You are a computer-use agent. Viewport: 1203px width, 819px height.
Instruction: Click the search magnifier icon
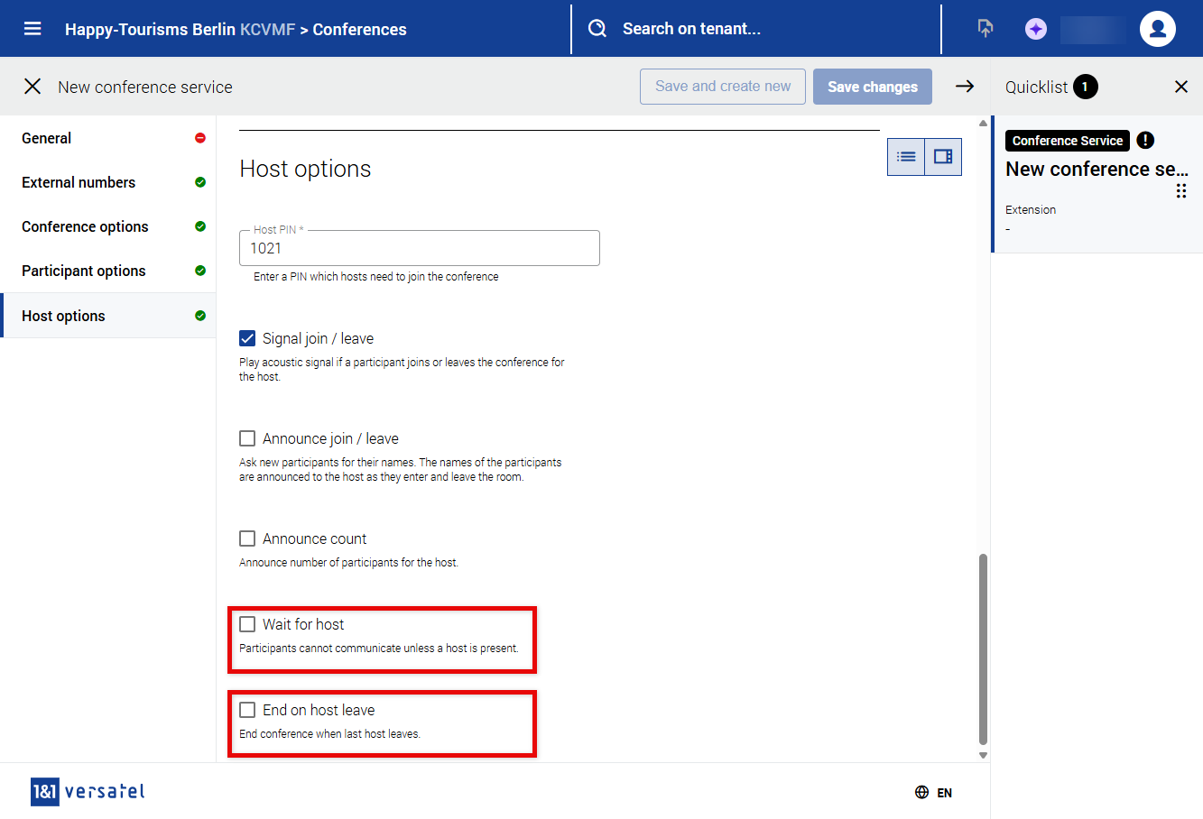pos(597,29)
